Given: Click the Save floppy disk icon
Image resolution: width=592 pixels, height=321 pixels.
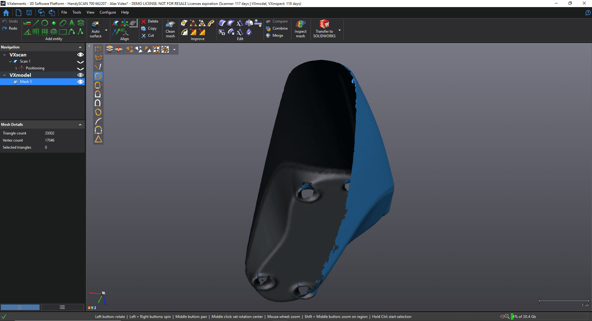Looking at the screenshot, I should pos(29,13).
